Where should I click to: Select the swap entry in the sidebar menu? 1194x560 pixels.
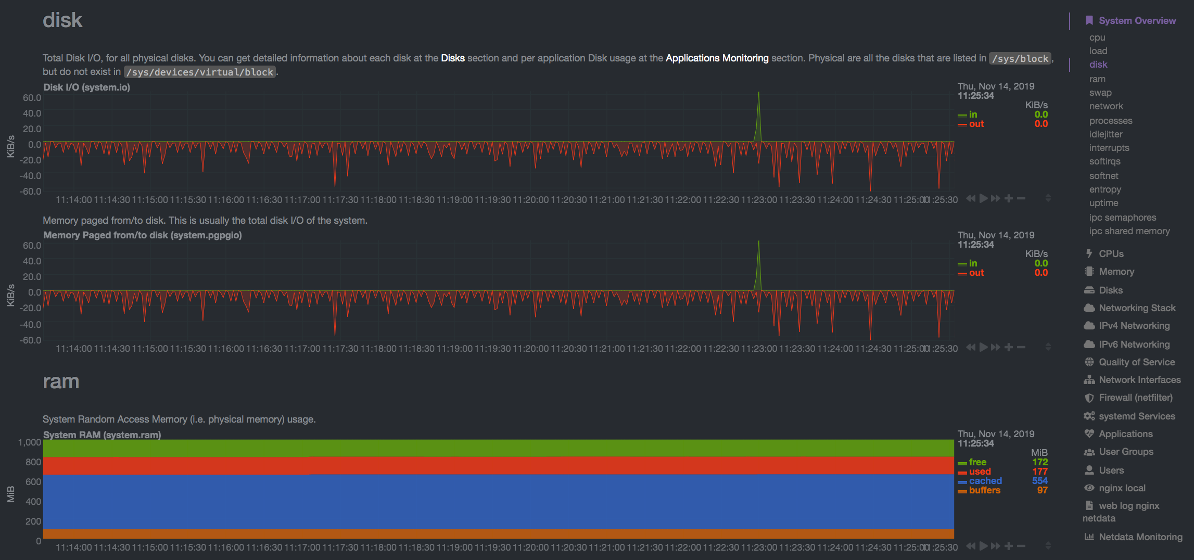pyautogui.click(x=1100, y=92)
